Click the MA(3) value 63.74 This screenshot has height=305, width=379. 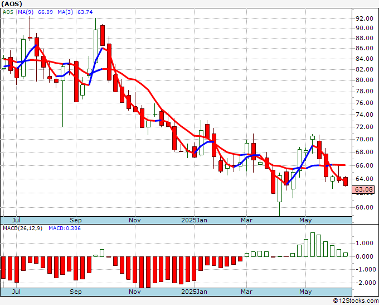click(85, 12)
